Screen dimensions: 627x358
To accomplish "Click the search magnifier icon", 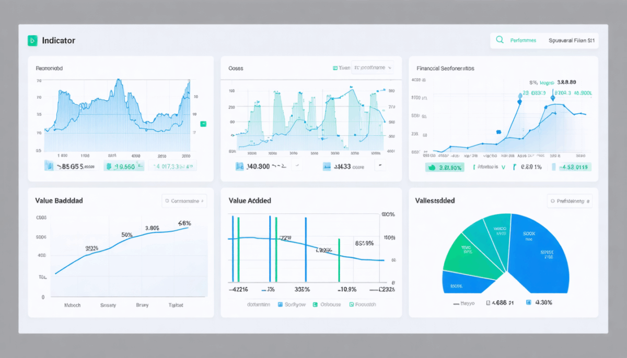I will (500, 40).
